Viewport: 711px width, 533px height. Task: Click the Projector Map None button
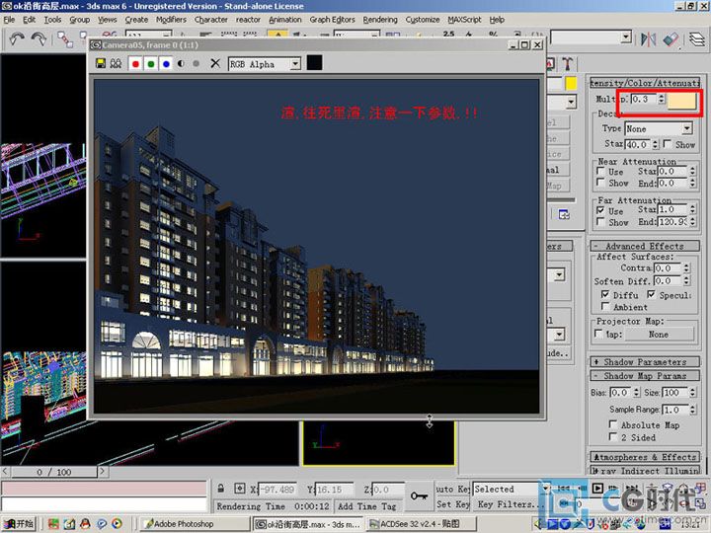659,334
